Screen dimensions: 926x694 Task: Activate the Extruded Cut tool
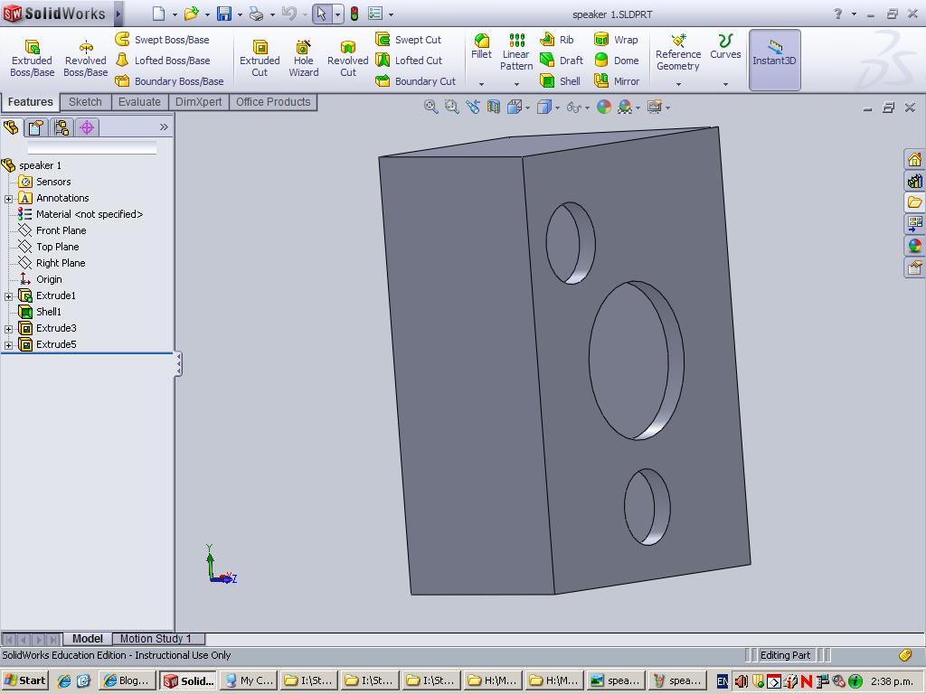(260, 58)
